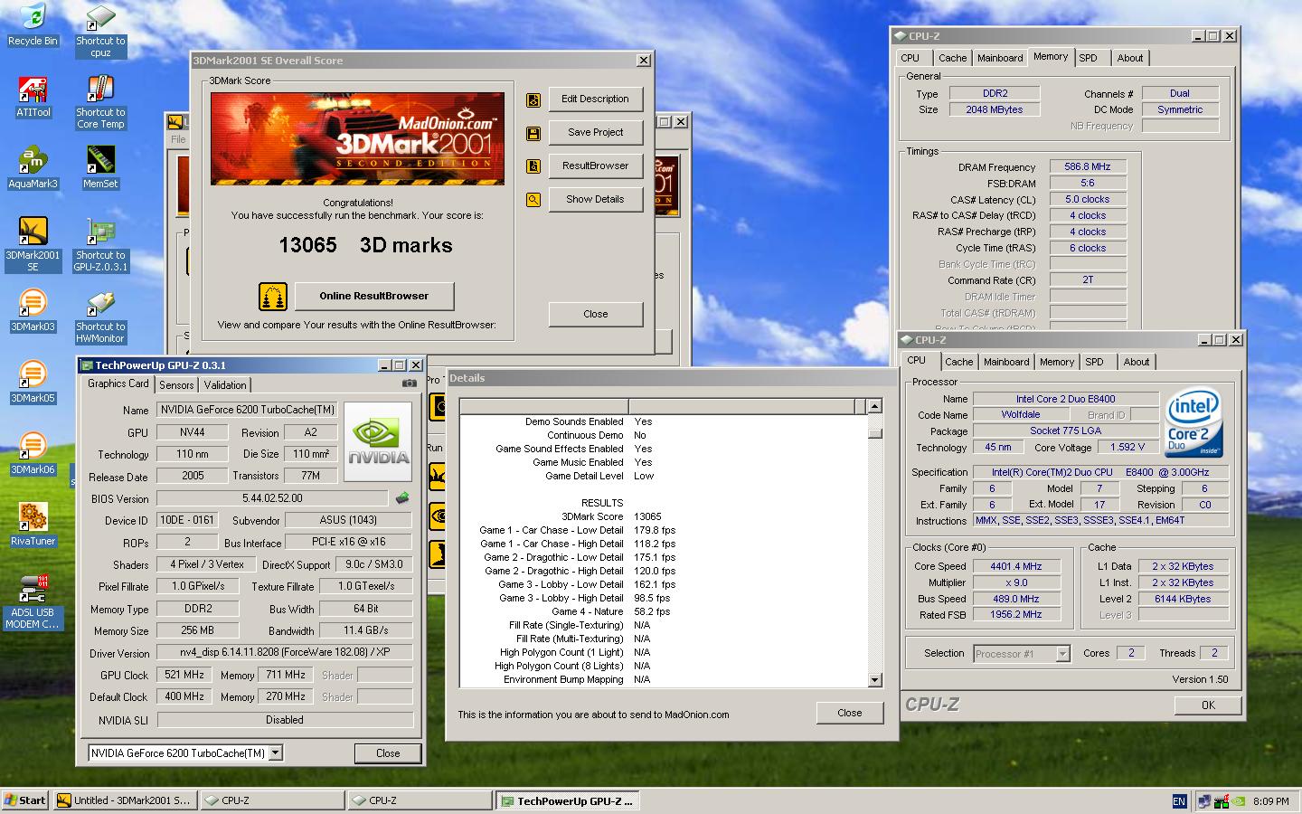Open Cache tab in lower CPU-Z window

coord(959,362)
